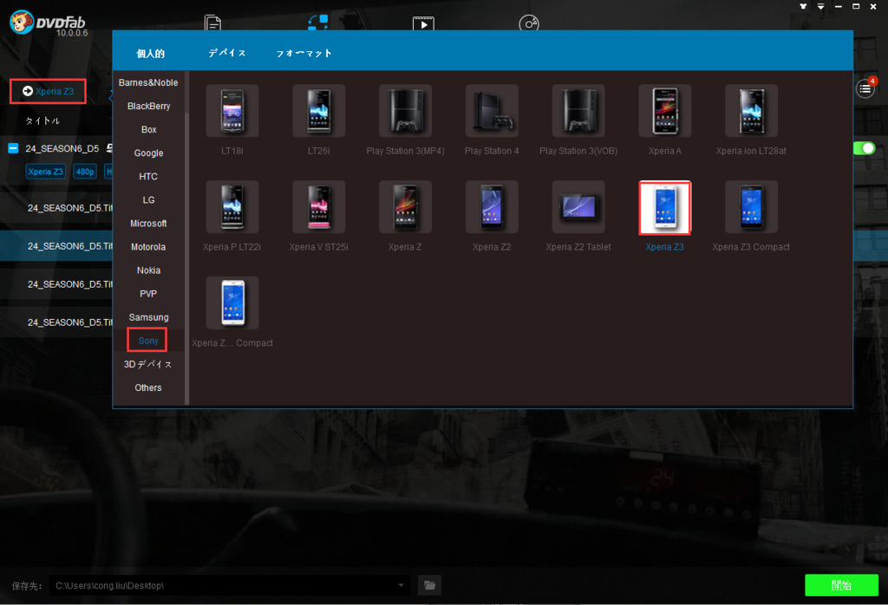The width and height of the screenshot is (888, 605).
Task: Select Microsoft in brand list
Action: (x=148, y=224)
